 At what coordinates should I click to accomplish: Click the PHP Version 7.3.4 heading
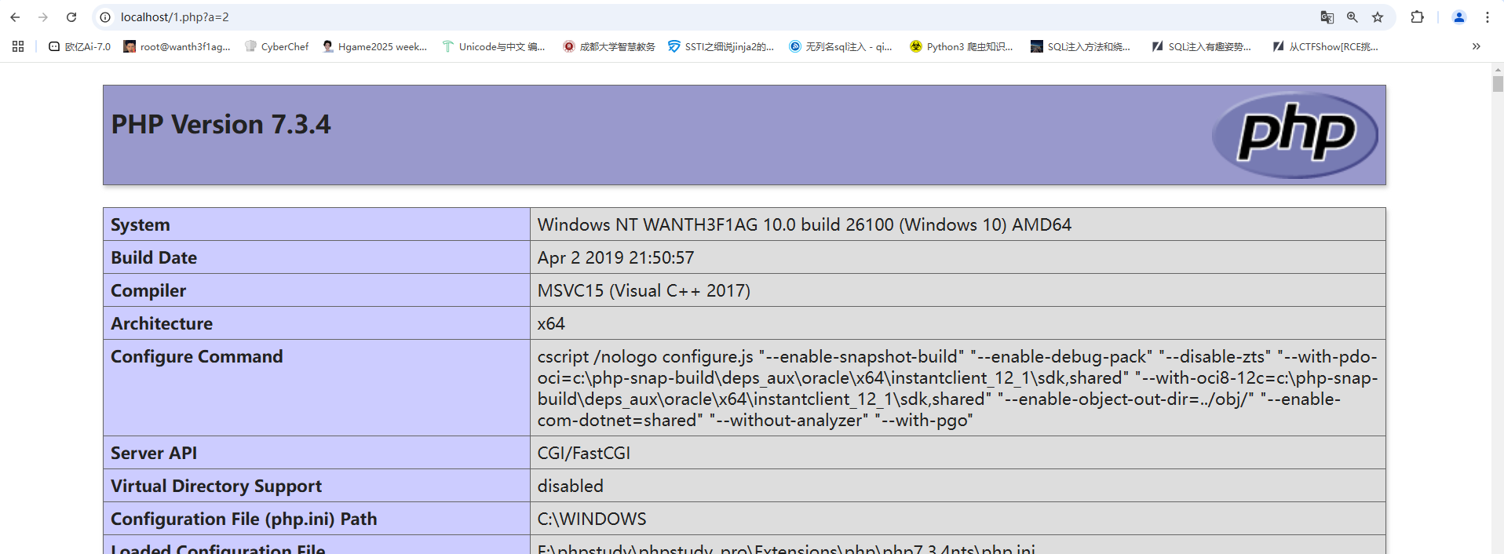[x=221, y=124]
